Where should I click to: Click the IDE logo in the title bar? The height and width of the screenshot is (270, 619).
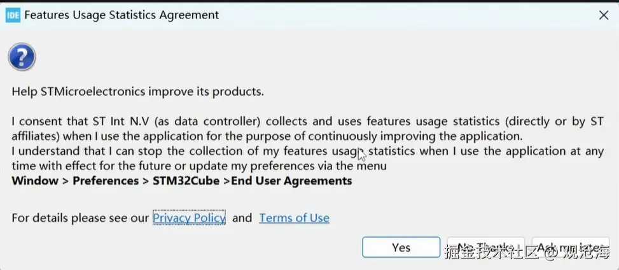(12, 15)
